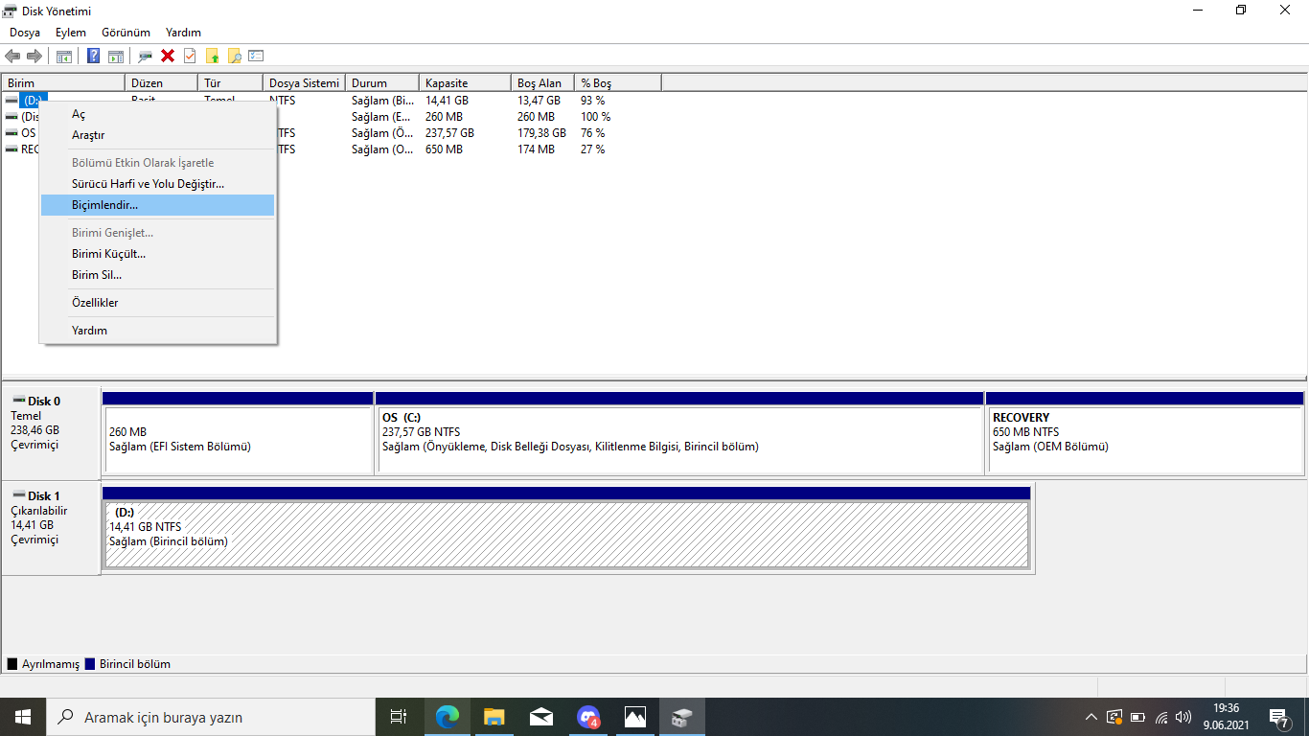The height and width of the screenshot is (736, 1309).
Task: Choose Araştır from the context menu
Action: click(158, 135)
